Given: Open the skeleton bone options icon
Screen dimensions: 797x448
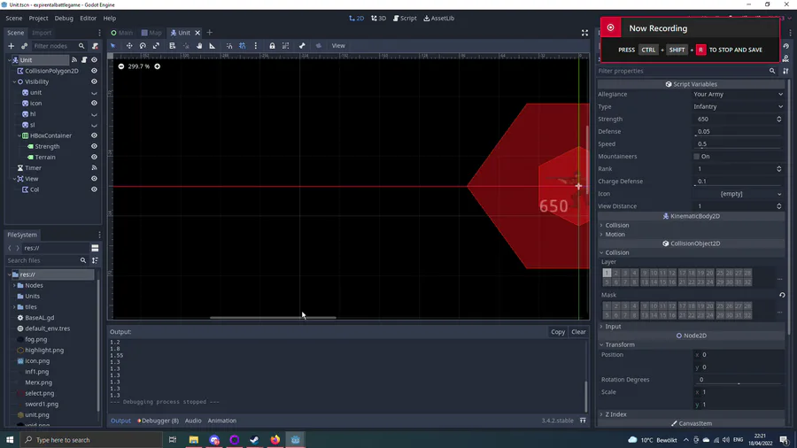Looking at the screenshot, I should coord(302,46).
